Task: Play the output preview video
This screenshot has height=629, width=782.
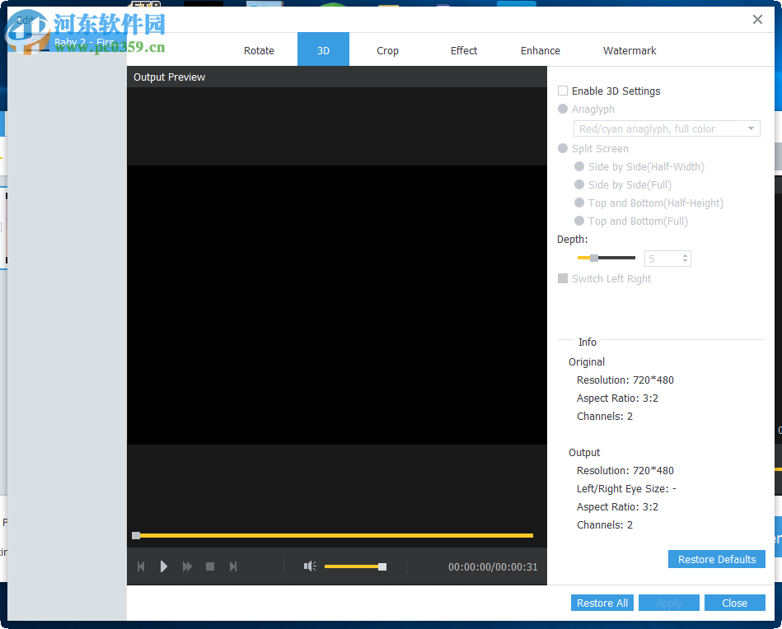Action: (x=164, y=566)
